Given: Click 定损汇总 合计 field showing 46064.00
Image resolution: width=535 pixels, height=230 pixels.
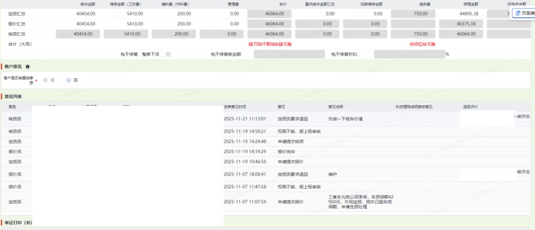Looking at the screenshot, I should pyautogui.click(x=269, y=14).
